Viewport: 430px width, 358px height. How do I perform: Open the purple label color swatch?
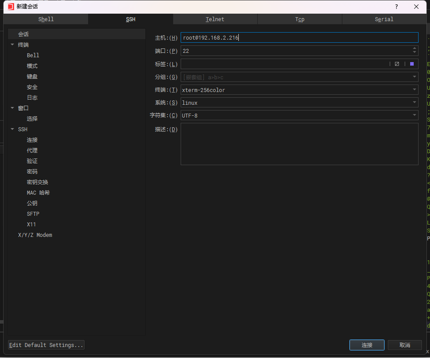tap(412, 64)
